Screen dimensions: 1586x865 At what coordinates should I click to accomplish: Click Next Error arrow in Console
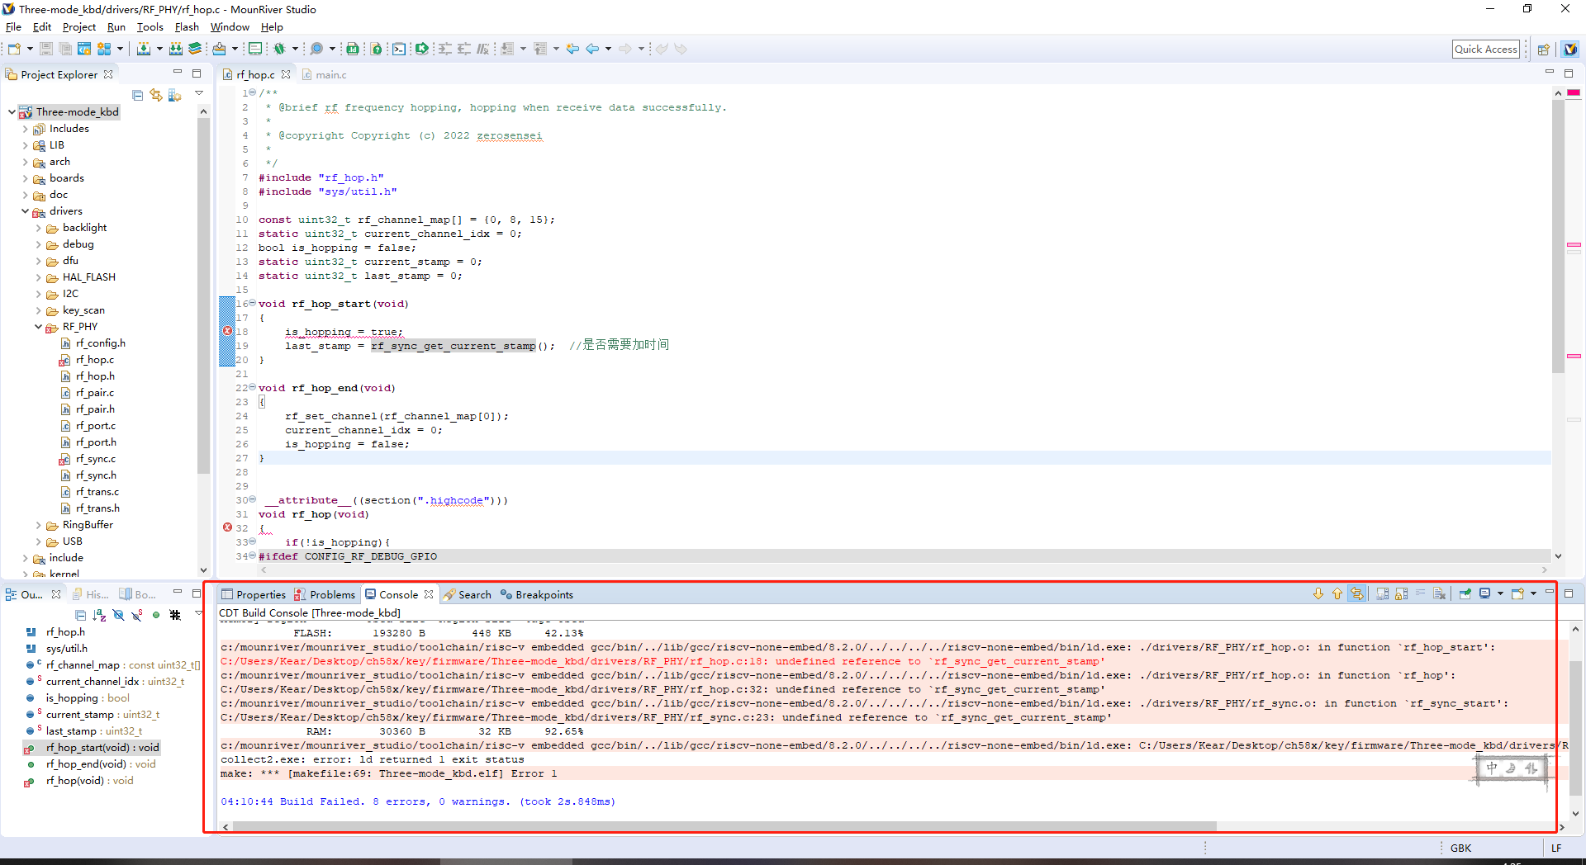[1318, 594]
